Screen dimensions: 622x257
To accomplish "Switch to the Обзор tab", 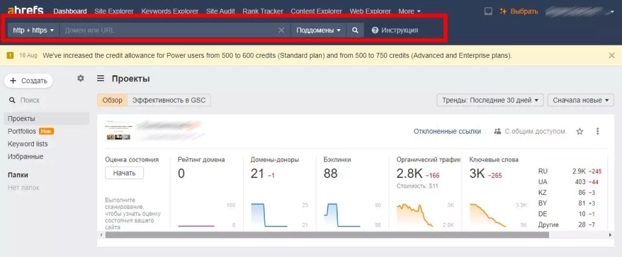I will [x=112, y=100].
